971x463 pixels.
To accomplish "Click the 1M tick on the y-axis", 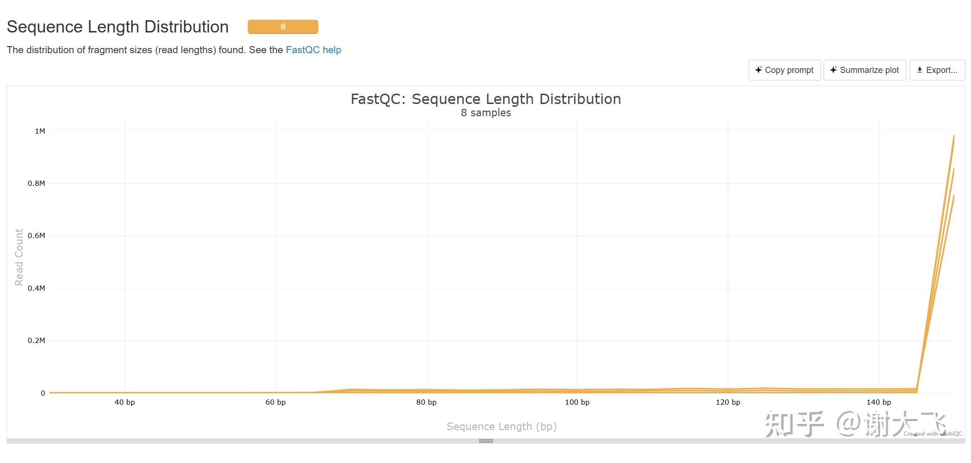I will tap(40, 131).
